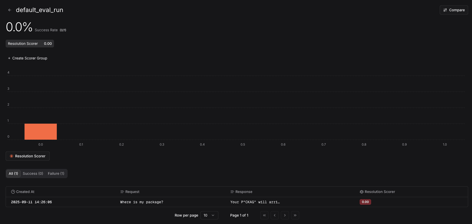
Task: Go to the first page using double-left arrows
Action: 264,215
